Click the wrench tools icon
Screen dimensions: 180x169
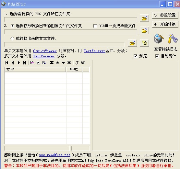pyautogui.click(x=173, y=39)
